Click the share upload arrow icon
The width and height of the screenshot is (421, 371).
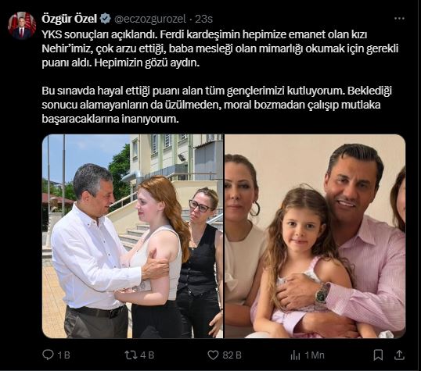pyautogui.click(x=399, y=355)
